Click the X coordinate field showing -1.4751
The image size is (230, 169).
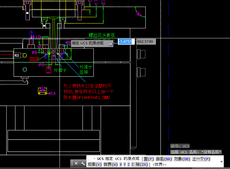126,42
